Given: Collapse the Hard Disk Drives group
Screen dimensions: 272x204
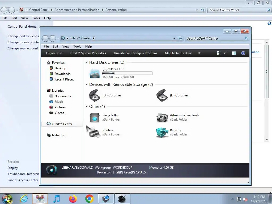Looking at the screenshot, I should [87, 62].
